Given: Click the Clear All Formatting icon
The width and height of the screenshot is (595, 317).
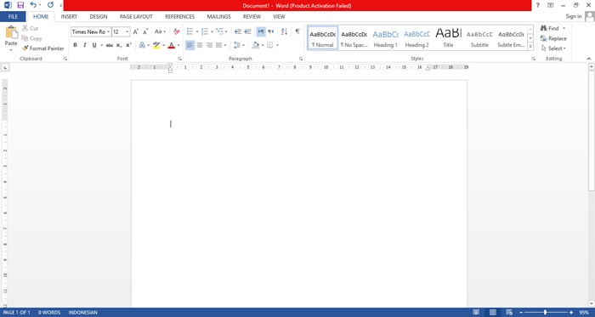Looking at the screenshot, I should pyautogui.click(x=177, y=31).
